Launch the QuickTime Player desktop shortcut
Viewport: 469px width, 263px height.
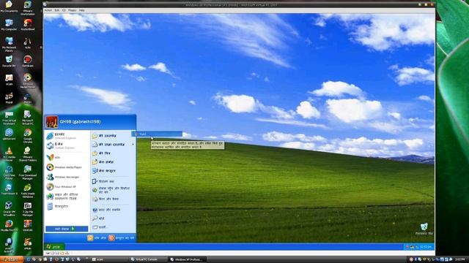9,172
